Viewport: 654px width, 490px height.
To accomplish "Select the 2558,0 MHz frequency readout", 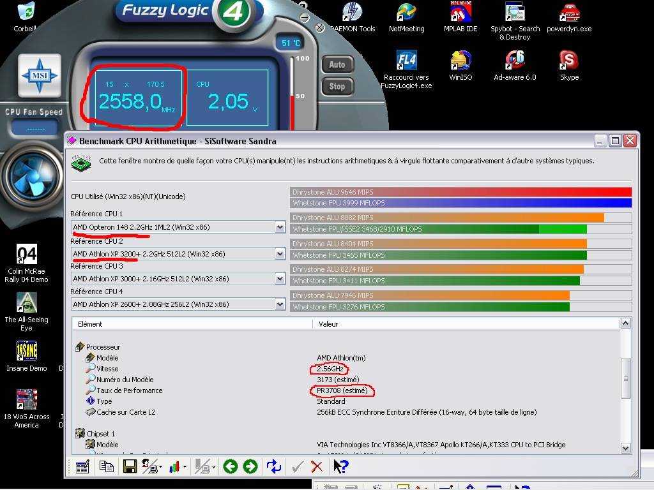I will click(138, 98).
